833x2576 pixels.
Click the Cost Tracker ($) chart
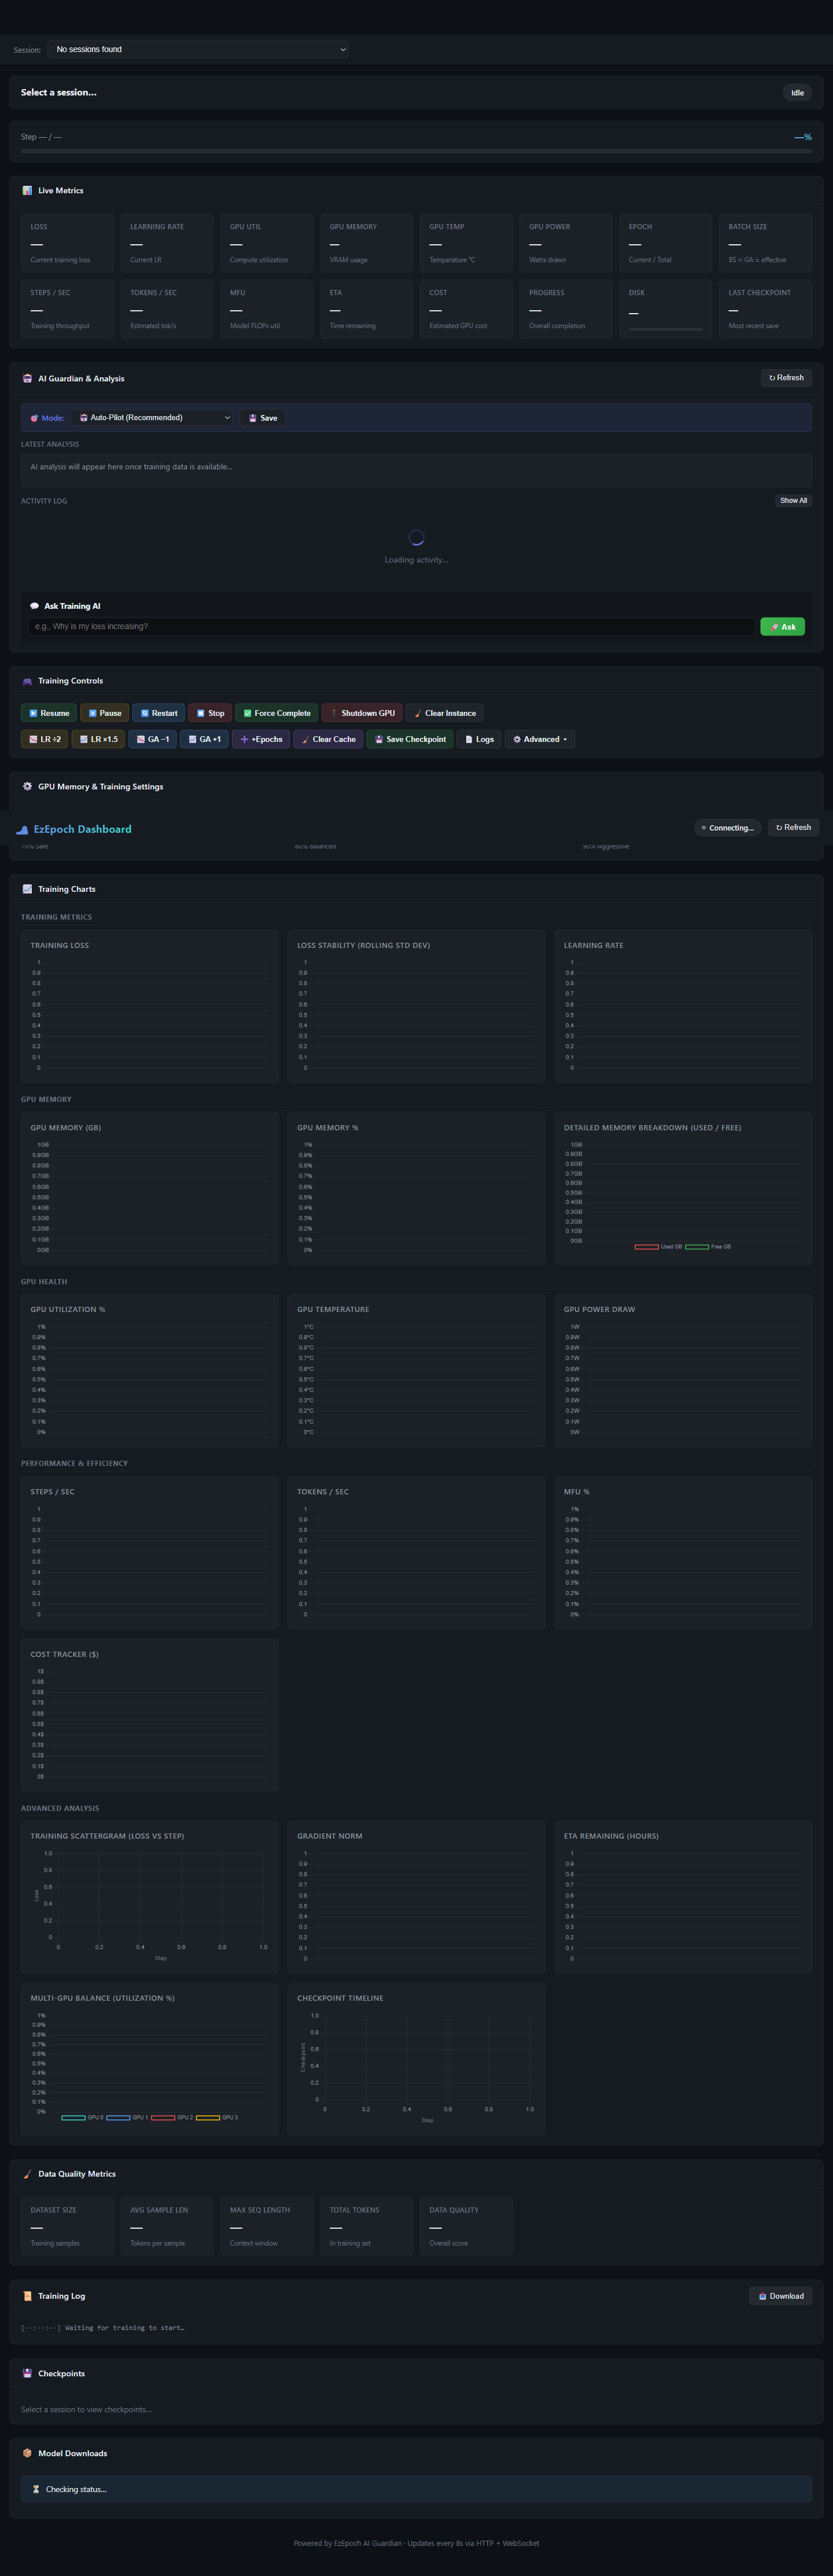pos(150,1714)
